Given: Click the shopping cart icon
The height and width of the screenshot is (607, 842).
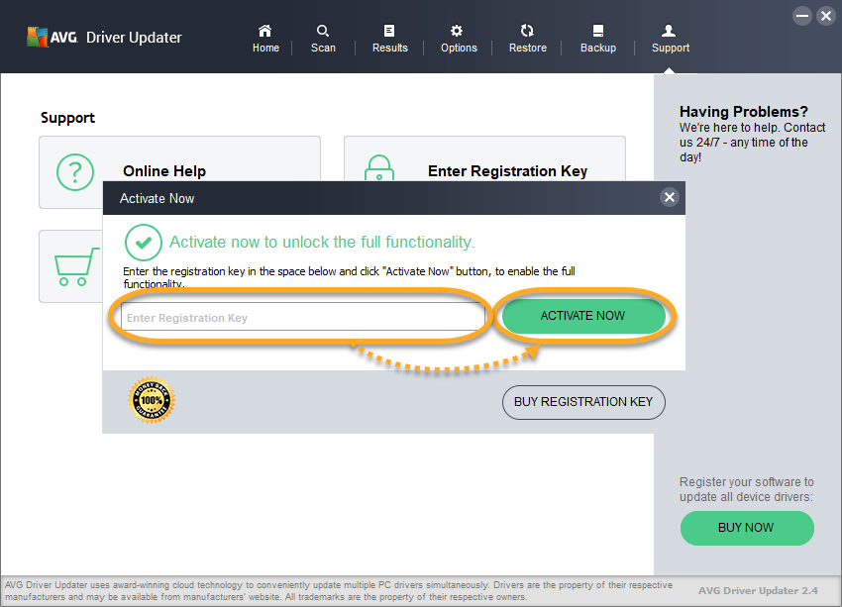Looking at the screenshot, I should pyautogui.click(x=75, y=266).
